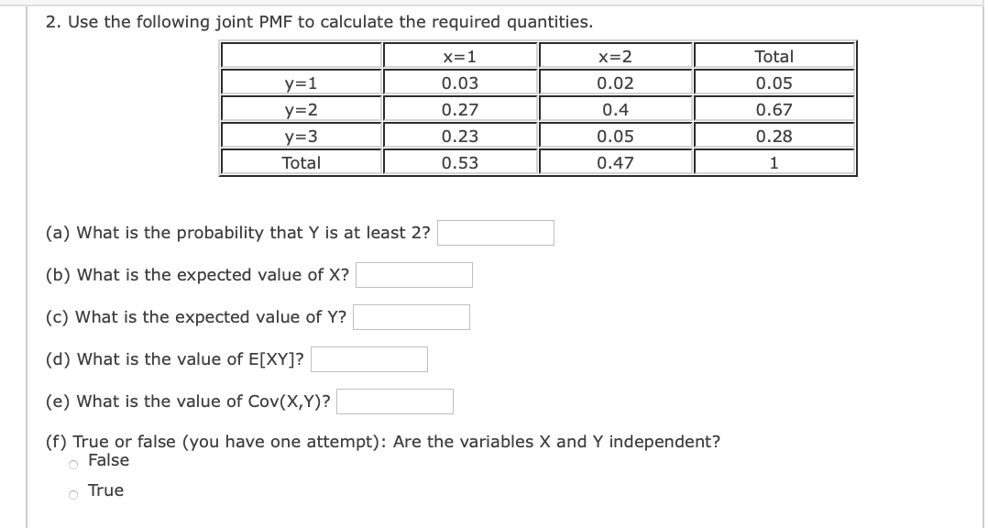The height and width of the screenshot is (528, 988).
Task: Click the E[XY] answer input box
Action: (x=369, y=359)
